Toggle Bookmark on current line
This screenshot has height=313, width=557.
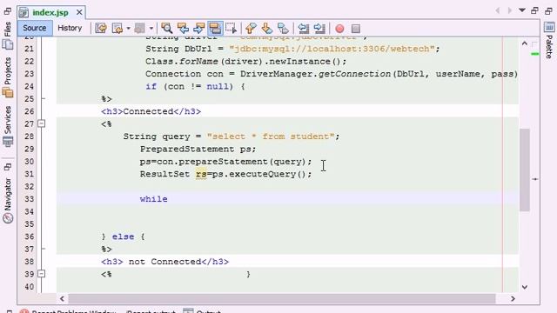coord(283,28)
